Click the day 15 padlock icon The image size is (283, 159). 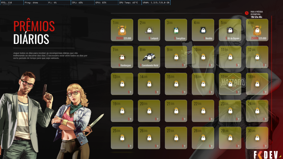(176, 84)
